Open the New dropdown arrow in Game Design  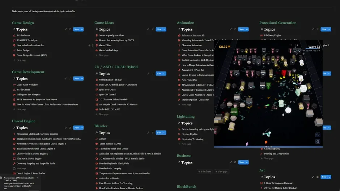[x=82, y=30]
